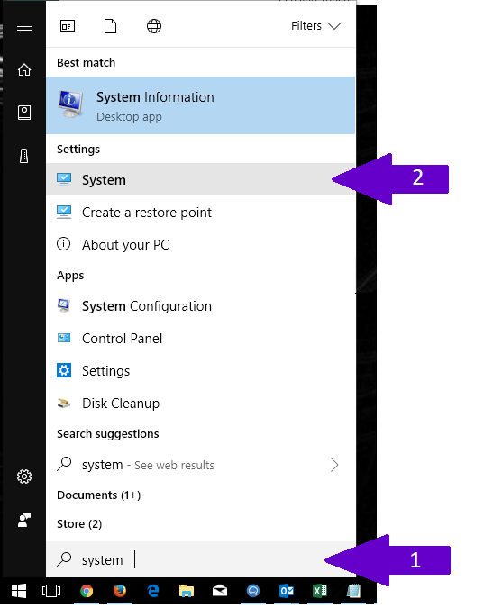Image resolution: width=502 pixels, height=608 pixels.
Task: Open Google Chrome from the taskbar
Action: (87, 591)
